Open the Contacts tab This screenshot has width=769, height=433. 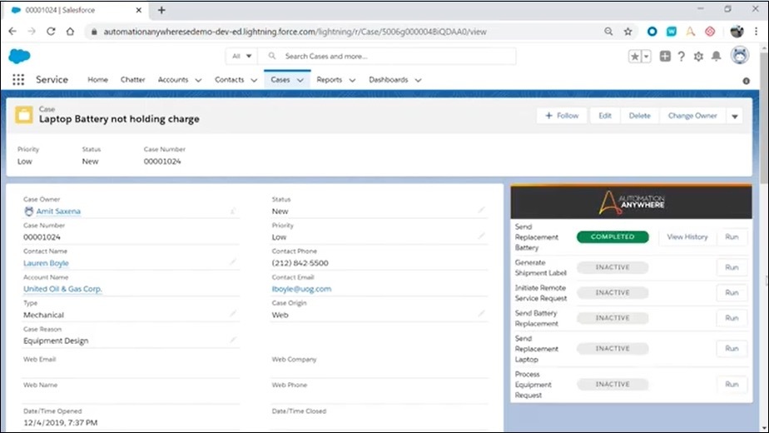229,80
